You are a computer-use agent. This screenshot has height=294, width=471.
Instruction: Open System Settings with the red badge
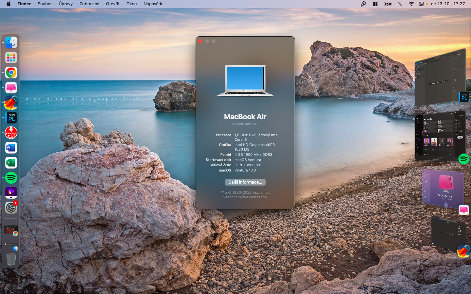[x=11, y=208]
